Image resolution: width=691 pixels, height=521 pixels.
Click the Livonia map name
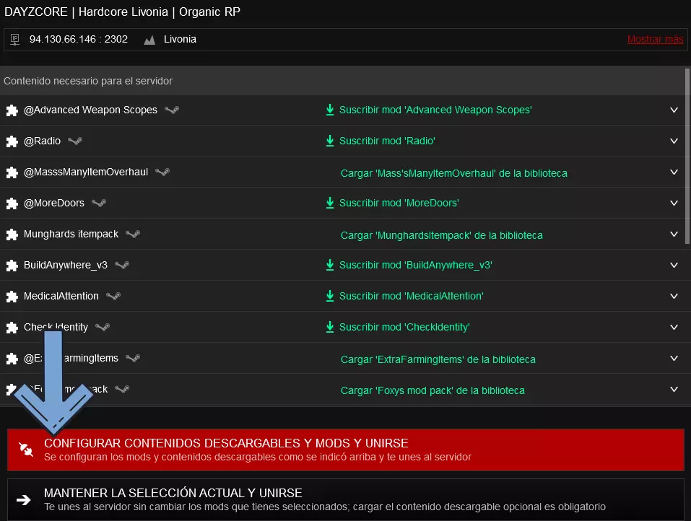pyautogui.click(x=180, y=39)
